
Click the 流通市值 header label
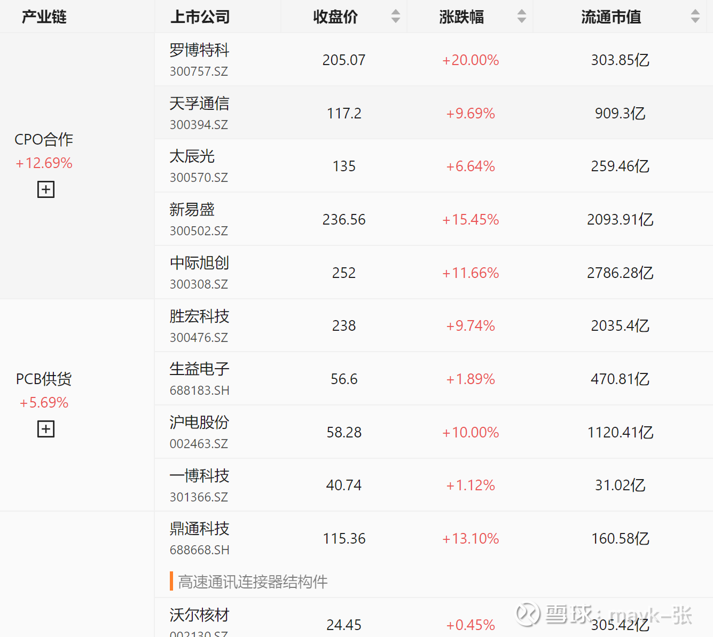[x=611, y=17]
